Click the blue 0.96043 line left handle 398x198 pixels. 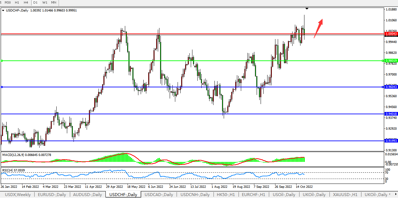point(2,87)
